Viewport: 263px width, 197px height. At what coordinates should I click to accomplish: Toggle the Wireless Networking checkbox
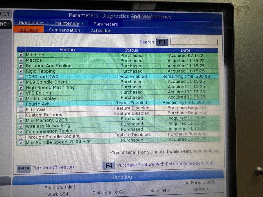(x=21, y=126)
